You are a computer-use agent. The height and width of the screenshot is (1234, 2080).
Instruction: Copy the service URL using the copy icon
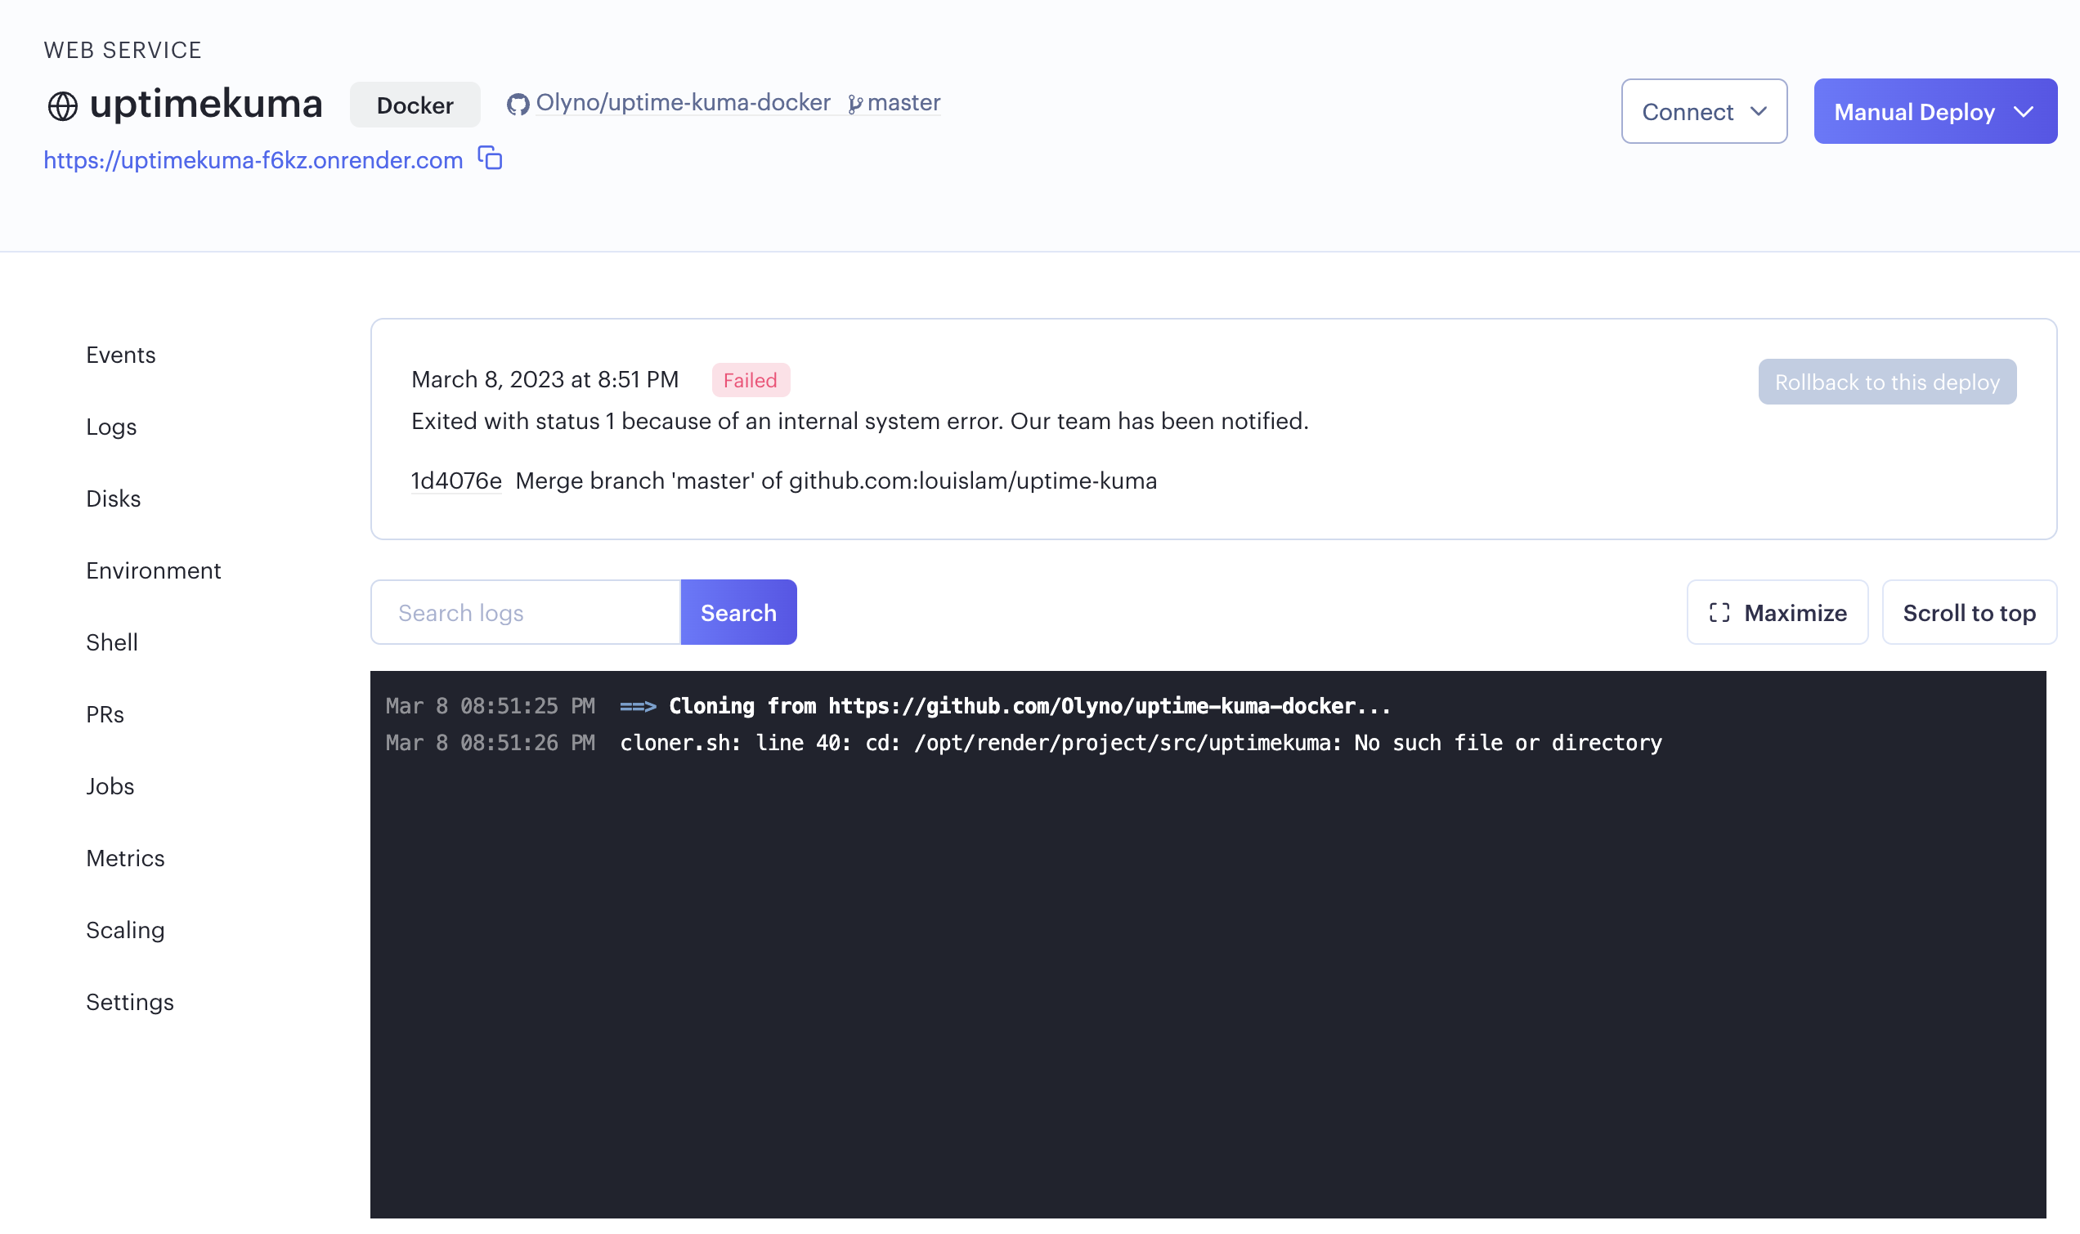(489, 158)
